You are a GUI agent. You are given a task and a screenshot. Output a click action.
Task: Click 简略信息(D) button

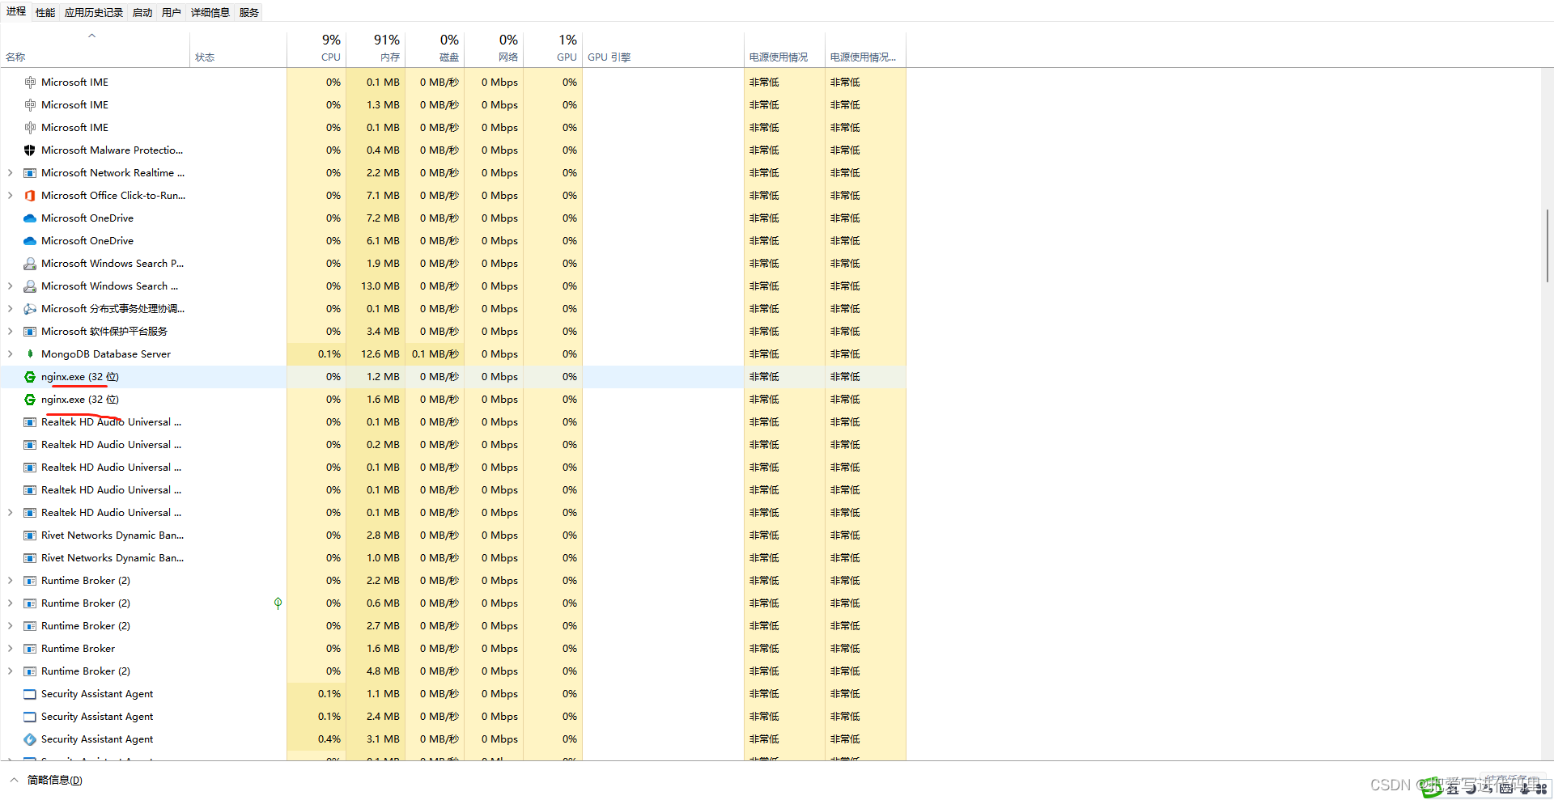pos(55,780)
